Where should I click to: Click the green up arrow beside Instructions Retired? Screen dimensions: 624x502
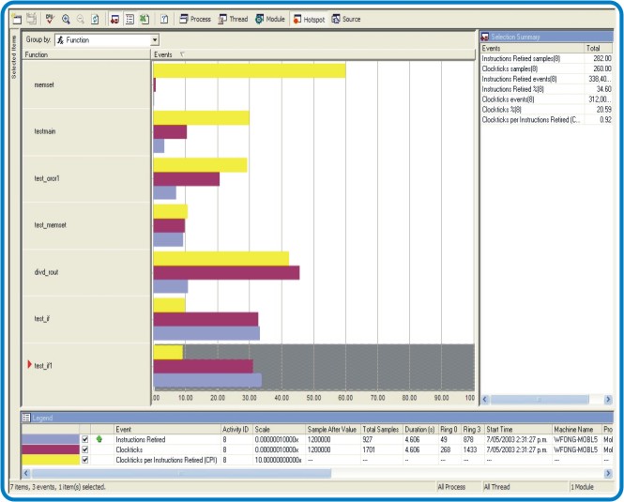pos(99,439)
